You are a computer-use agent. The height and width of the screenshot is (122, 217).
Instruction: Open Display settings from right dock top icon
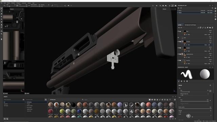216,8
